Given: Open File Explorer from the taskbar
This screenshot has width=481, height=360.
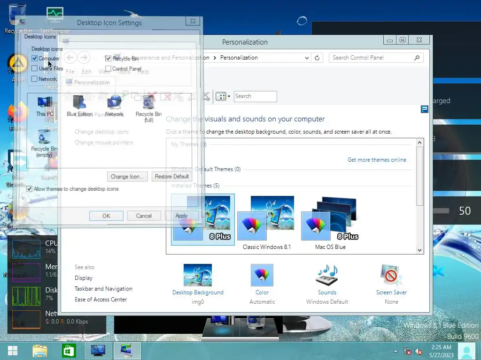Looking at the screenshot, I should tap(39, 351).
